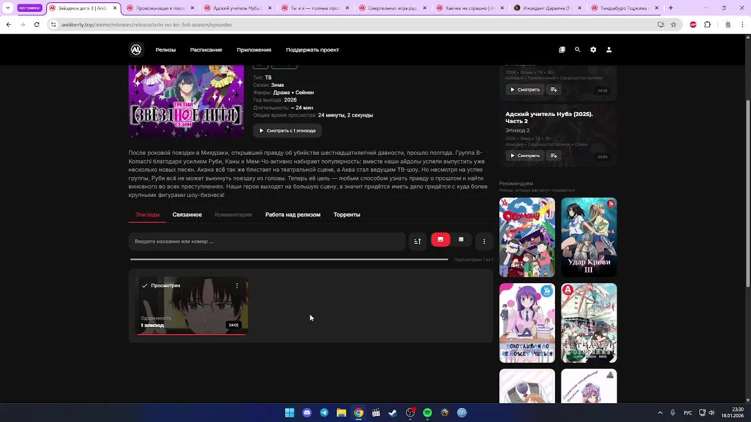The width and height of the screenshot is (751, 422).
Task: Click the watched episodes progress bar
Action: 289,259
